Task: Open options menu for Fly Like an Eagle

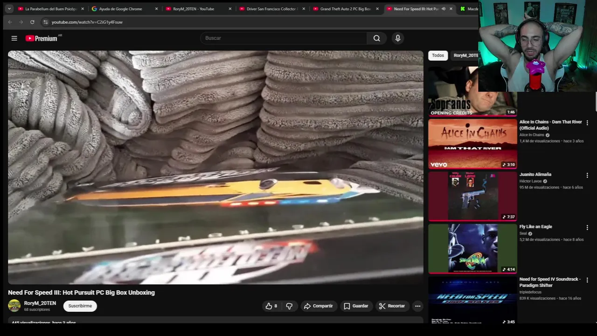Action: [587, 228]
